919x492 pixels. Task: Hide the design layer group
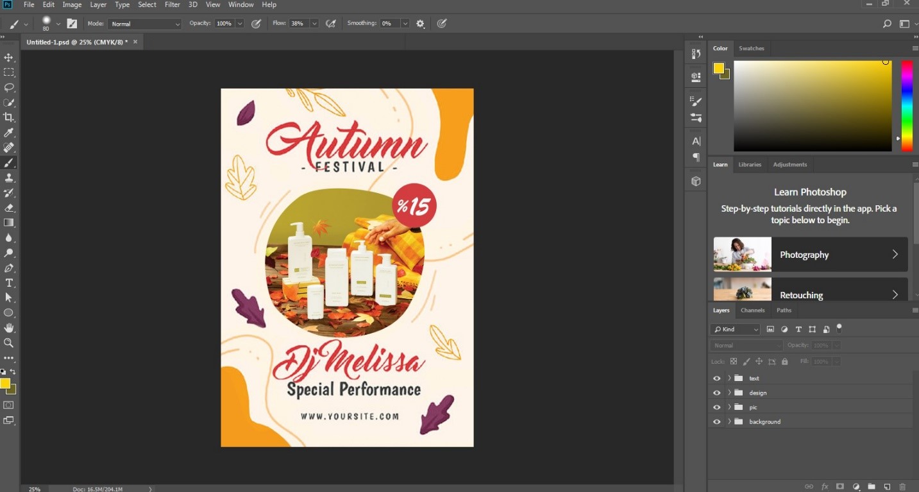point(717,393)
